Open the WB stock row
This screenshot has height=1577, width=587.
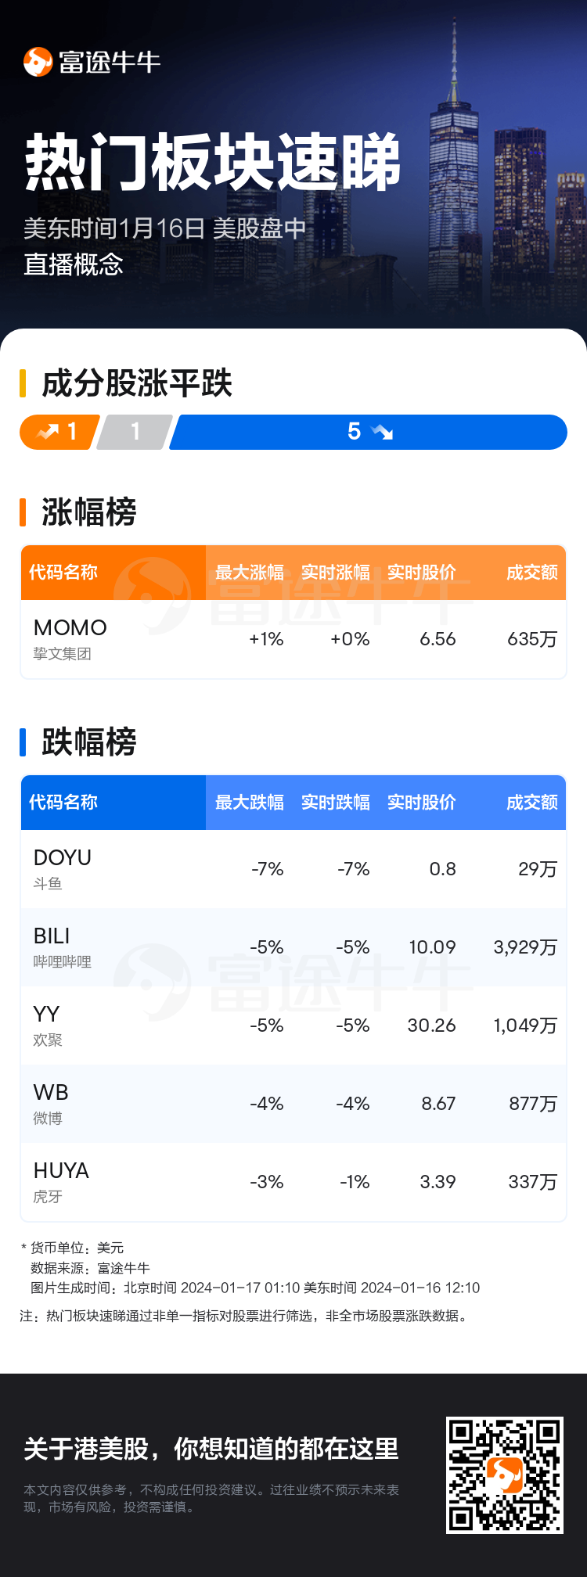point(293,1104)
